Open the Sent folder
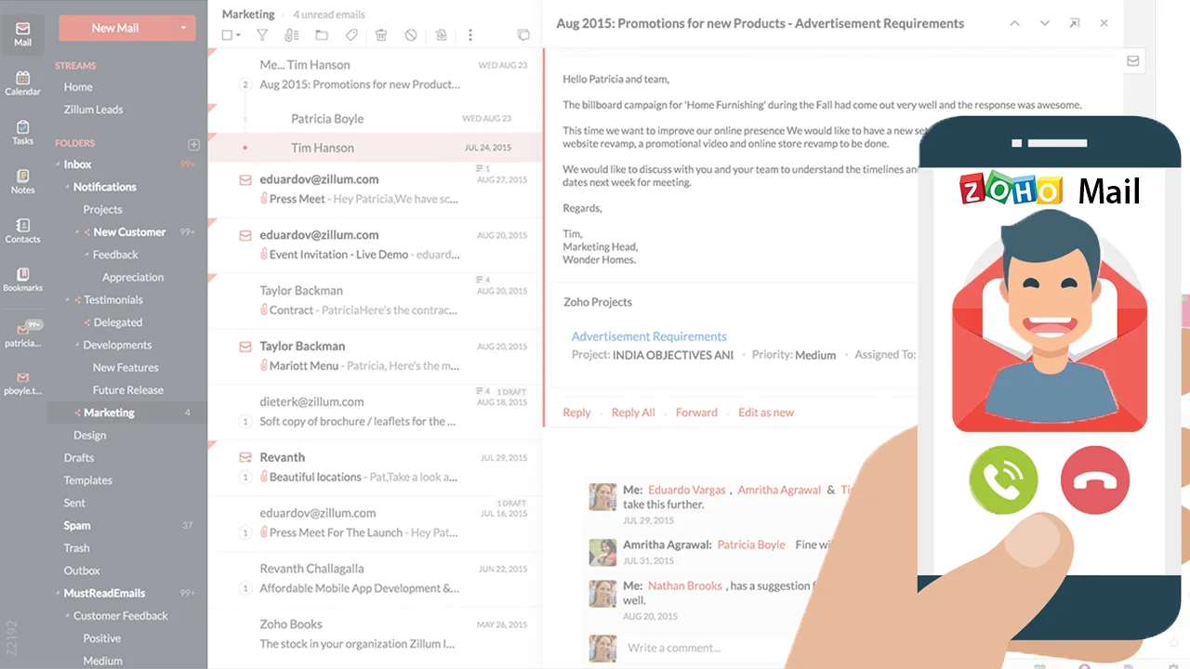The height and width of the screenshot is (669, 1190). 74,503
